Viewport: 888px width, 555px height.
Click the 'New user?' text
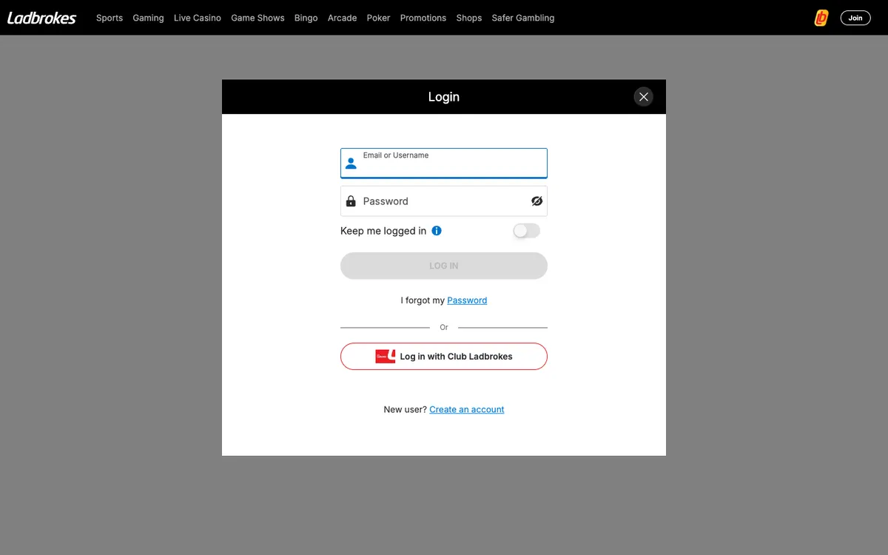pos(405,409)
